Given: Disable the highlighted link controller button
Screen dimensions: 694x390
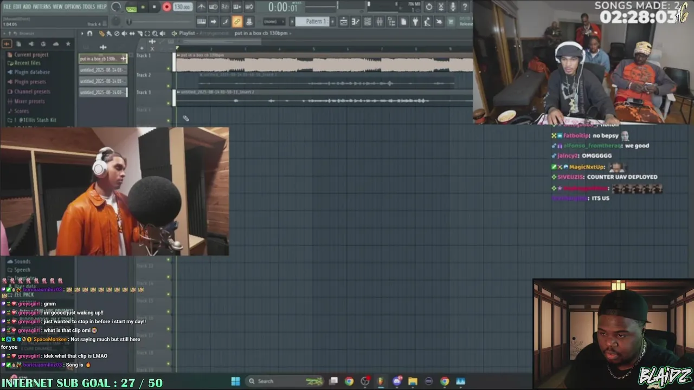Looking at the screenshot, I should click(237, 22).
